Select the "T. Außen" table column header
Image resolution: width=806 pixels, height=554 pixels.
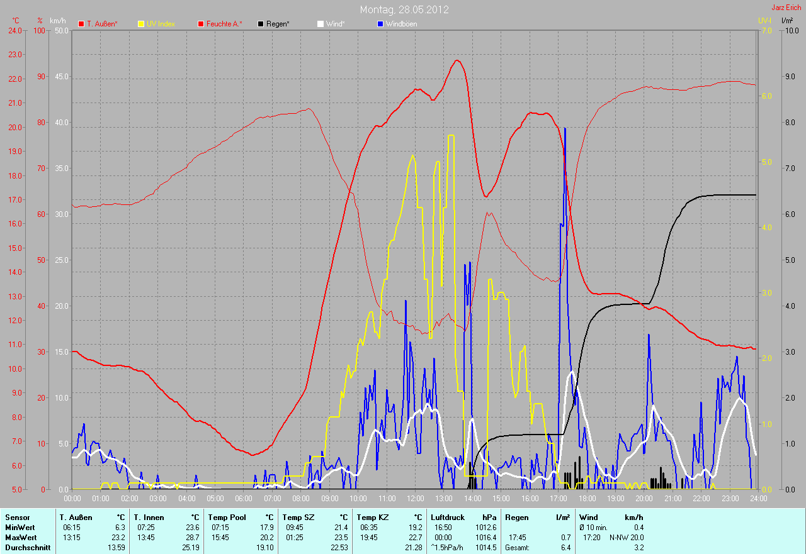point(76,518)
